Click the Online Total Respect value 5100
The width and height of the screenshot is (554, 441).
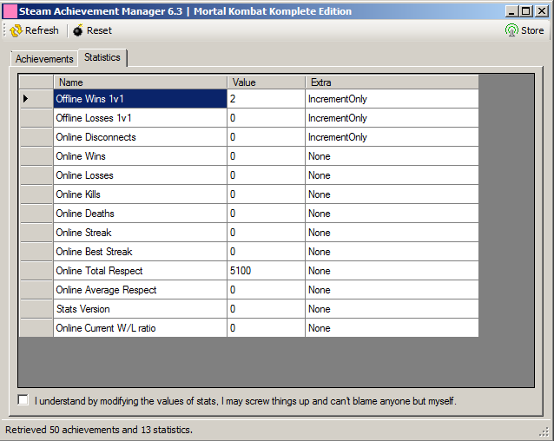(266, 271)
